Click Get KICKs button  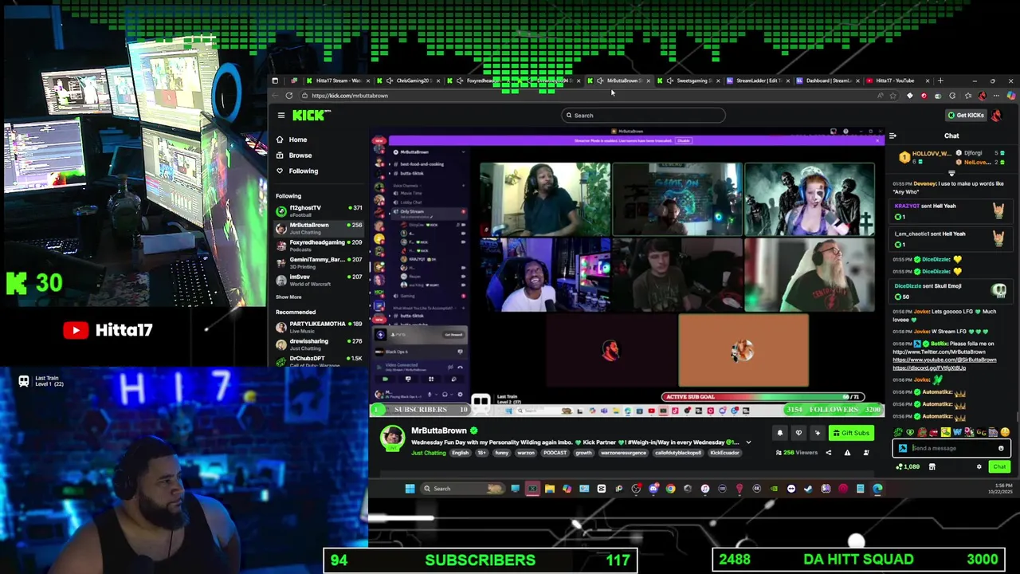point(966,116)
